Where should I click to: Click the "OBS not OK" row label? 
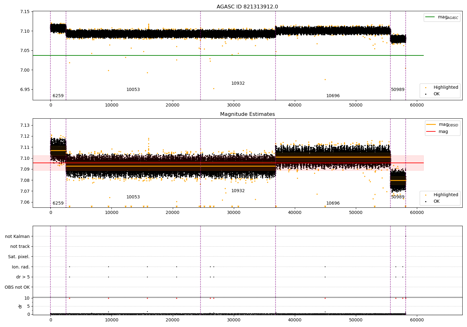click(x=17, y=287)
